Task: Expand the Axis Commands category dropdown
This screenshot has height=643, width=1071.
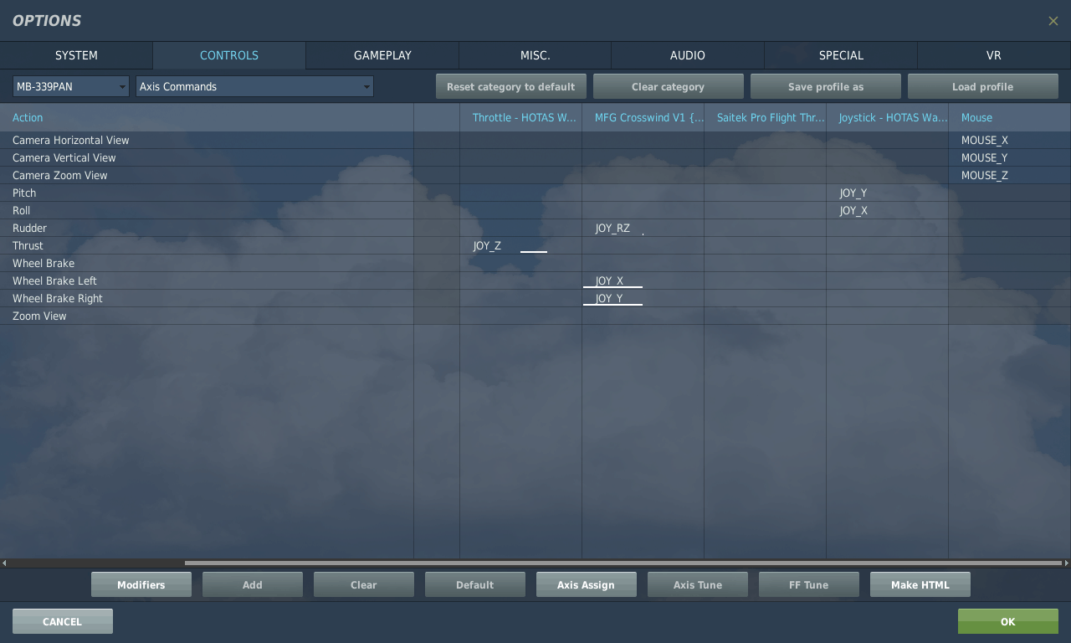Action: pyautogui.click(x=254, y=86)
